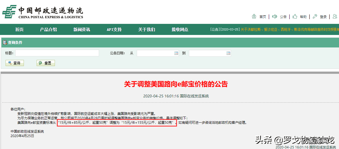
Task: Click the 查询 search button
Action: coord(15,63)
